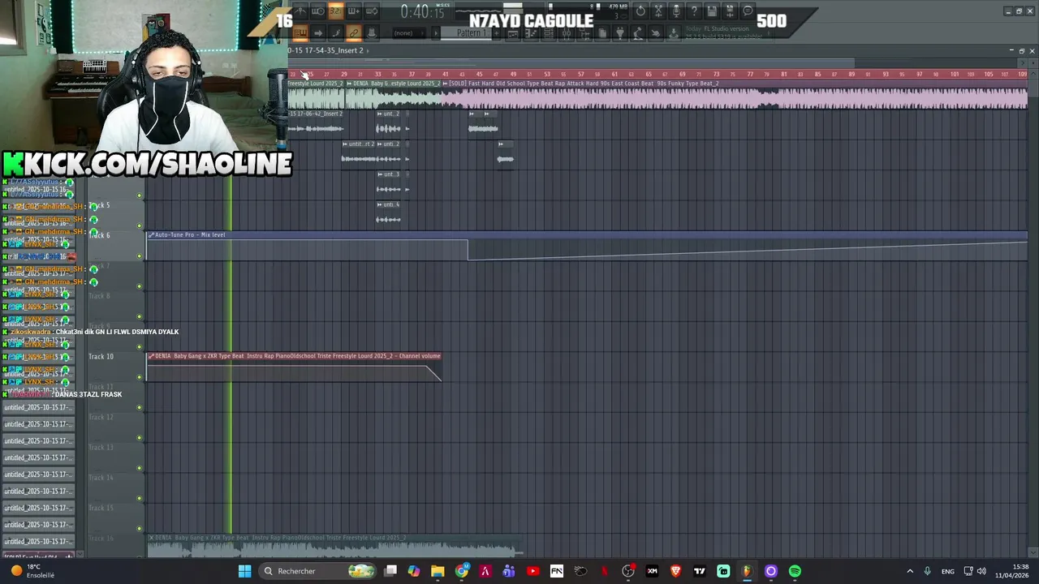The image size is (1039, 584).
Task: Open the Pattern 1 selector
Action: (x=469, y=32)
